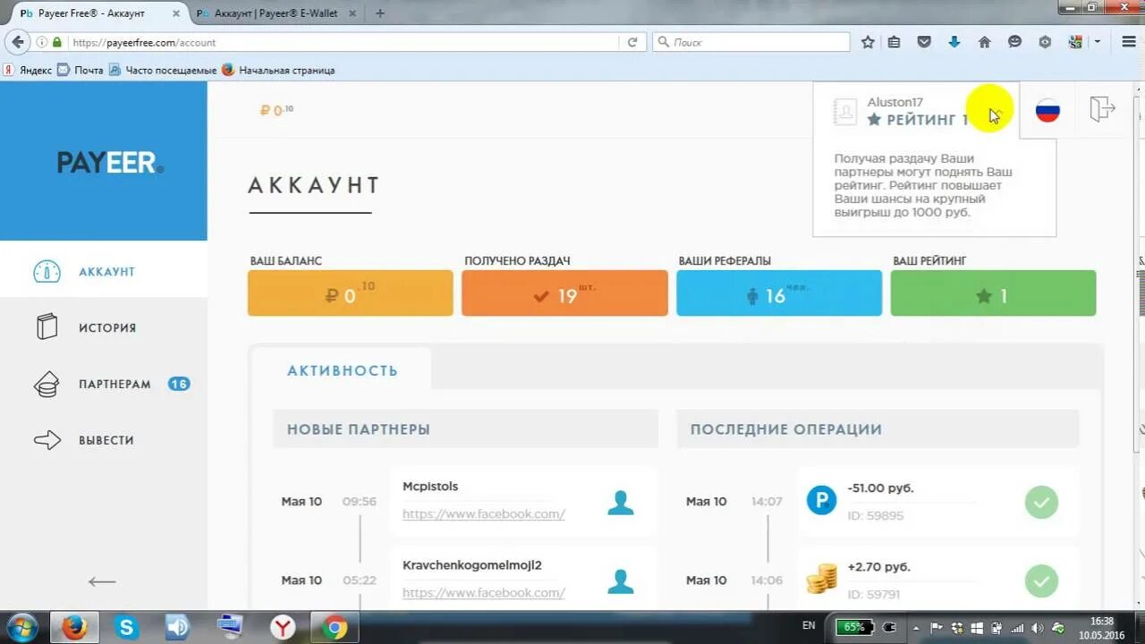Open the Windows Start button
1145x644 pixels.
coord(21,627)
